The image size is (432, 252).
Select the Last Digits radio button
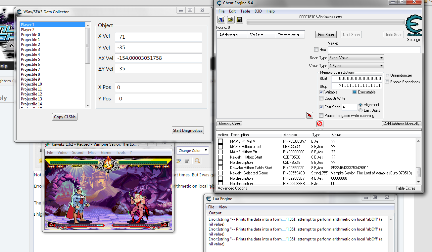[360, 110]
